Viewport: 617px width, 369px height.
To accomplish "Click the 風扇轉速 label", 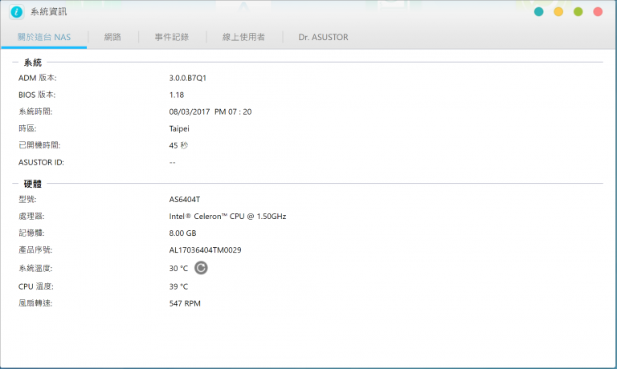I will [x=35, y=303].
